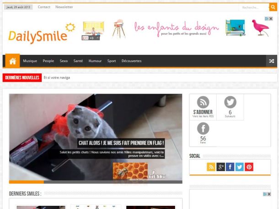Click the shuffle random article icon
The width and height of the screenshot is (279, 209).
coord(271,61)
